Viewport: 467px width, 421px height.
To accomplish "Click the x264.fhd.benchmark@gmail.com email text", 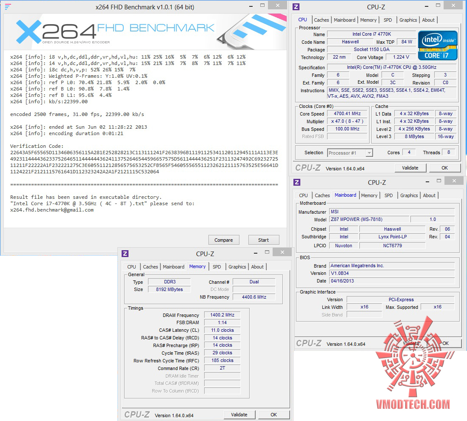I will [x=52, y=210].
